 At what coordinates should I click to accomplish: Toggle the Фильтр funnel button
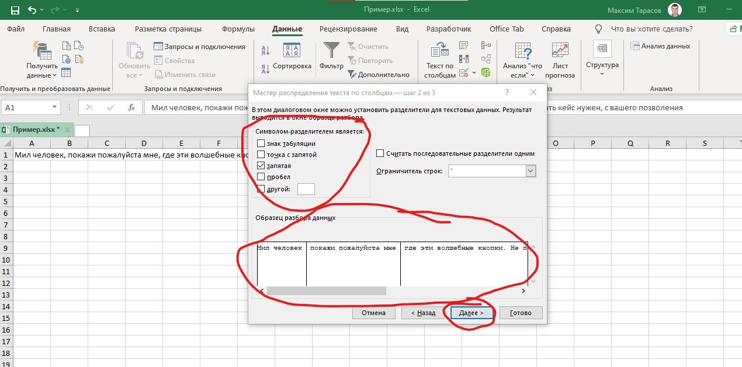tap(331, 57)
